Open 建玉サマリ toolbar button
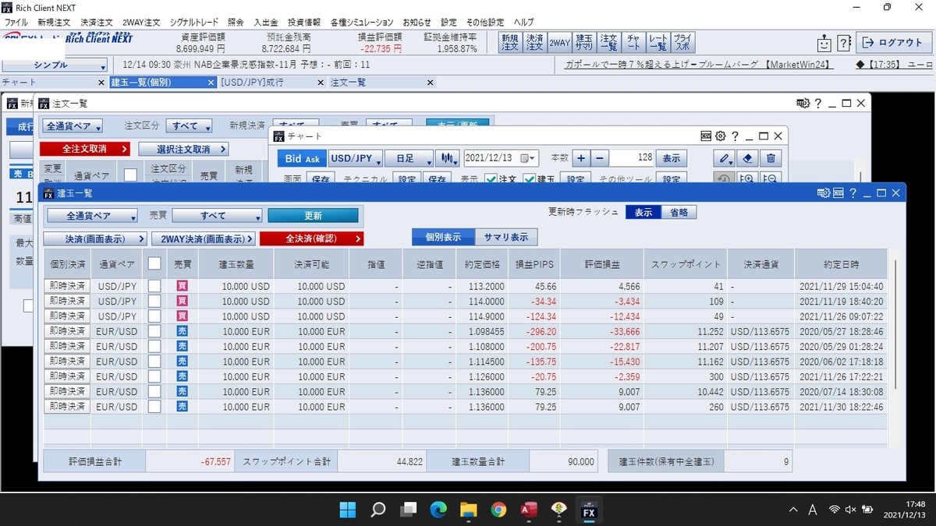This screenshot has height=526, width=936. click(x=583, y=43)
